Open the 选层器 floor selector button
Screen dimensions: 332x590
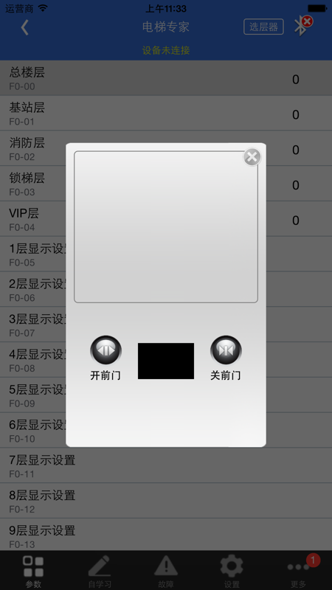tap(263, 27)
